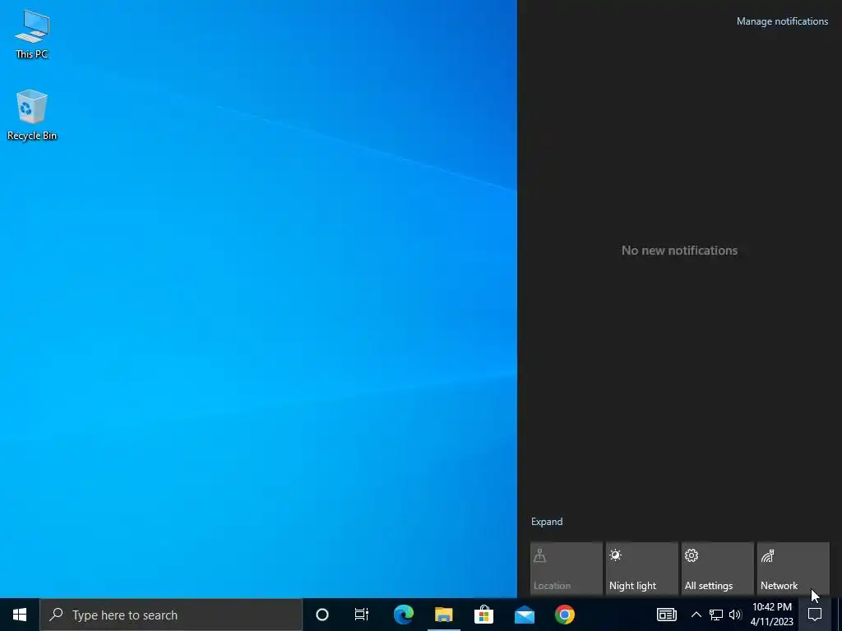
Task: Click the Show desktop strip
Action: [840, 615]
